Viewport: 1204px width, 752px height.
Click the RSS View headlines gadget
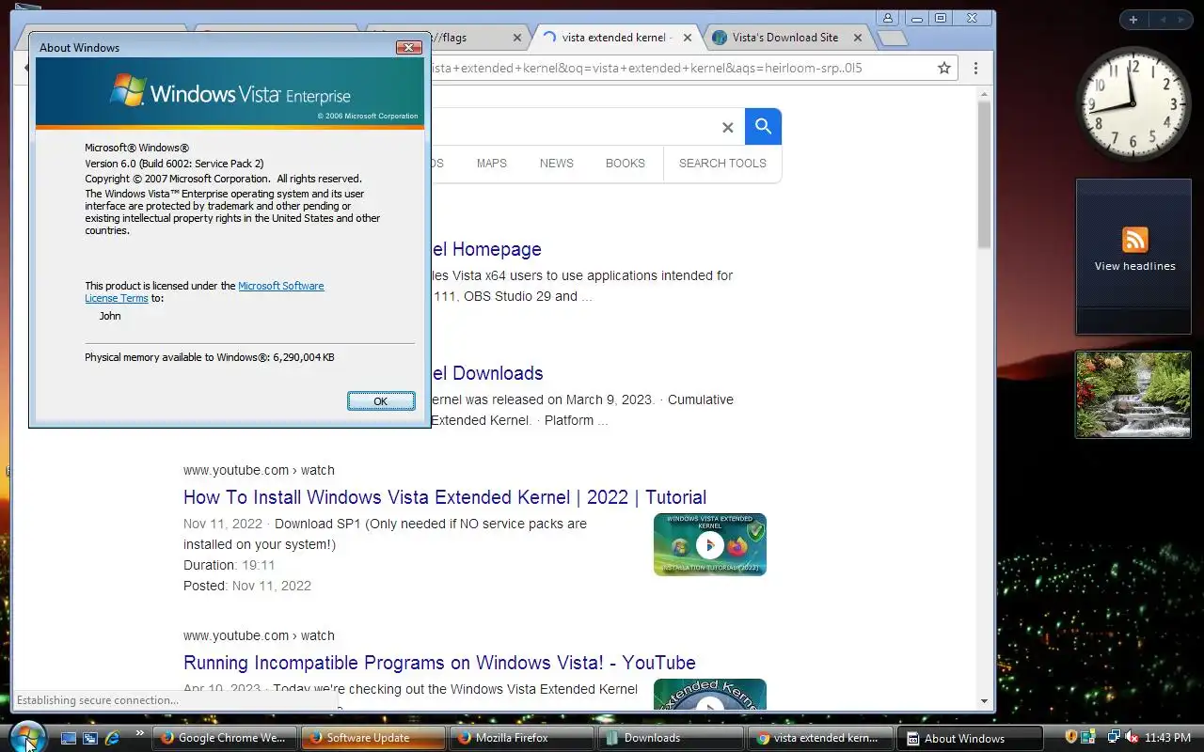pyautogui.click(x=1133, y=256)
